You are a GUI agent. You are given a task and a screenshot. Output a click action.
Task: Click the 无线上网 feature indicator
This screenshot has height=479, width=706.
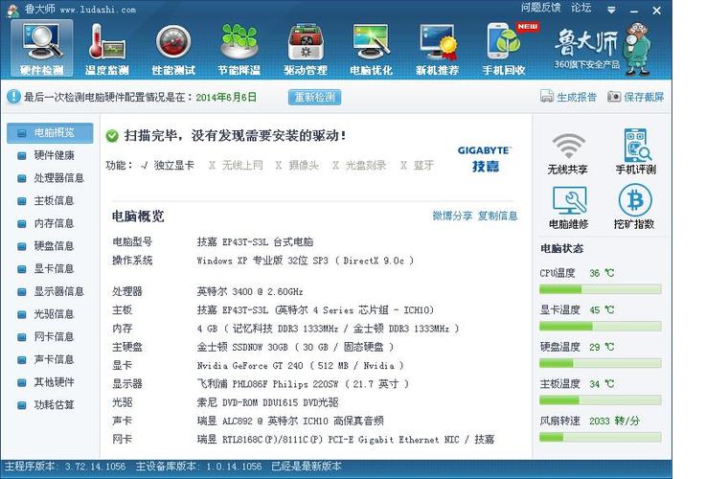(236, 165)
